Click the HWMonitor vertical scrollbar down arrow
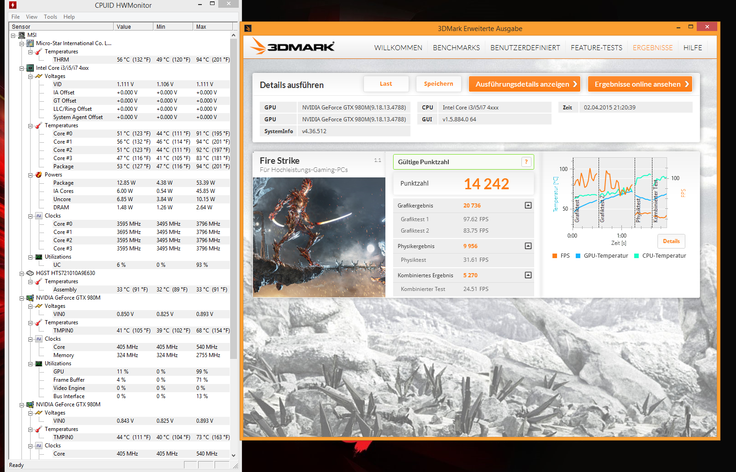The width and height of the screenshot is (736, 472). pyautogui.click(x=233, y=455)
